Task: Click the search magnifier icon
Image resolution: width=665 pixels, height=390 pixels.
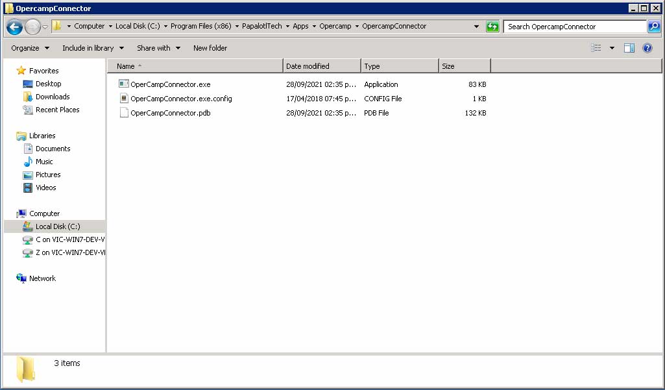Action: pos(653,27)
